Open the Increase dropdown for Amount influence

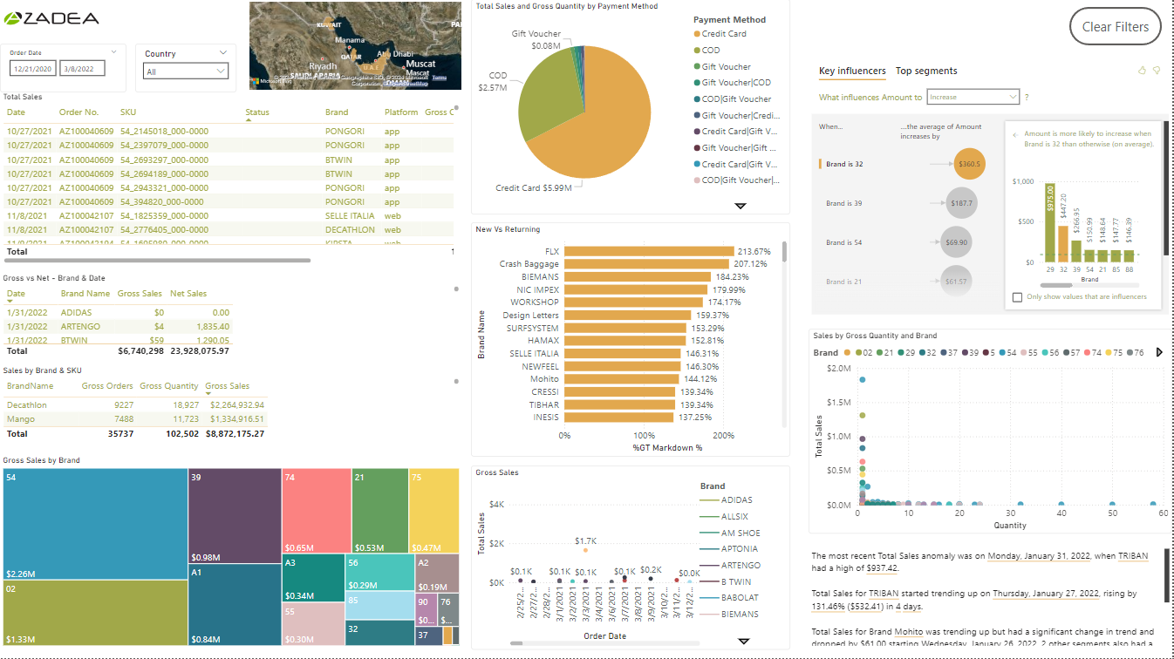click(x=973, y=97)
